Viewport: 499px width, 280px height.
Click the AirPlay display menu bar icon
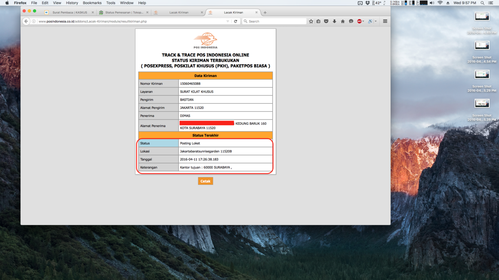[360, 3]
